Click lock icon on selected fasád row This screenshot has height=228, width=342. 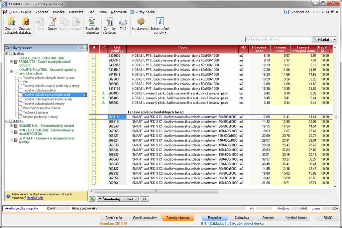[85, 95]
